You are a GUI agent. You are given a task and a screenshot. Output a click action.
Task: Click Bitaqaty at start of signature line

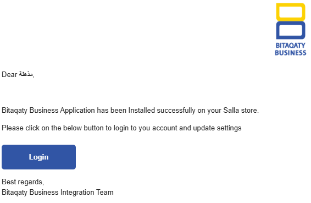coord(14,193)
